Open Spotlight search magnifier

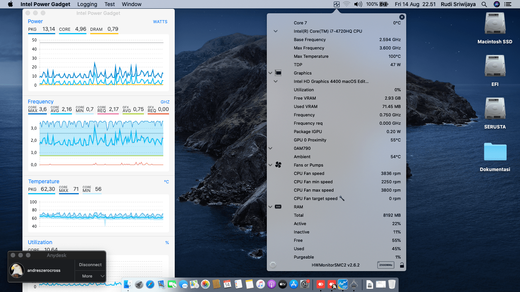484,4
